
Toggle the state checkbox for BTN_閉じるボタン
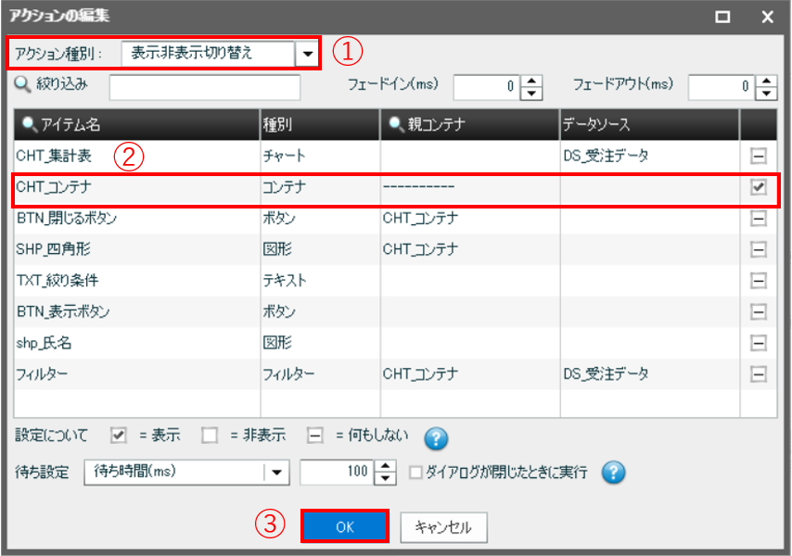pyautogui.click(x=758, y=219)
